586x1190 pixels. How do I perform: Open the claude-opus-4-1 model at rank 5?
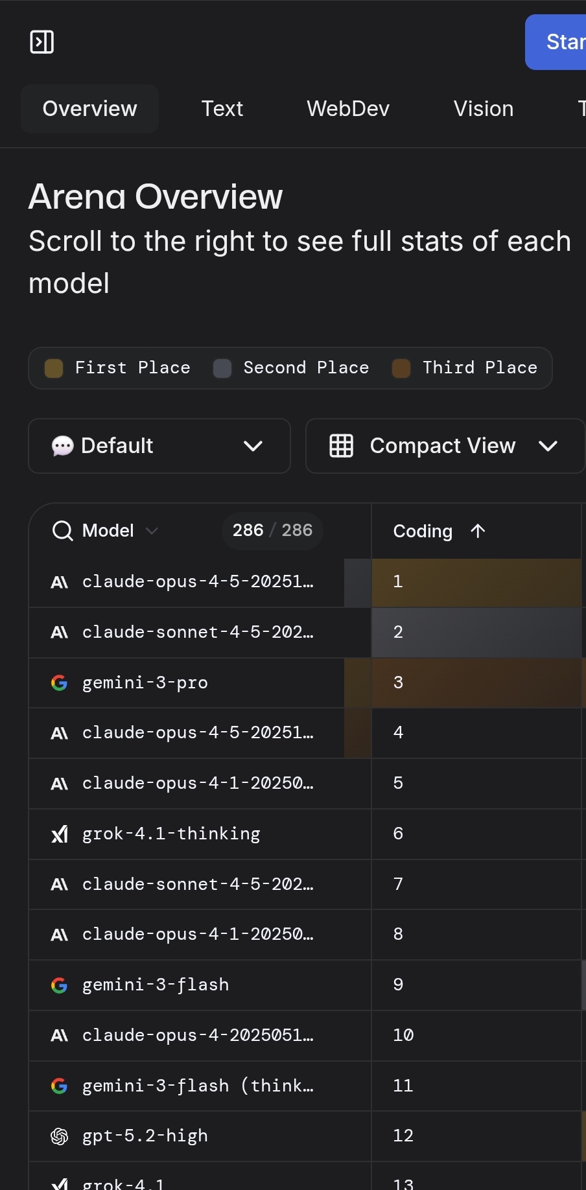197,783
